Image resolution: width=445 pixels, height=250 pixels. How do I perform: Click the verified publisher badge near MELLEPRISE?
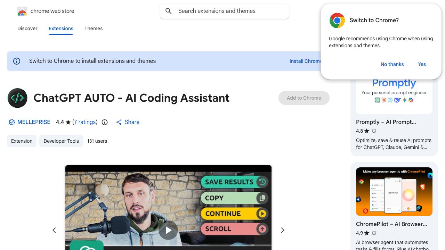12,122
